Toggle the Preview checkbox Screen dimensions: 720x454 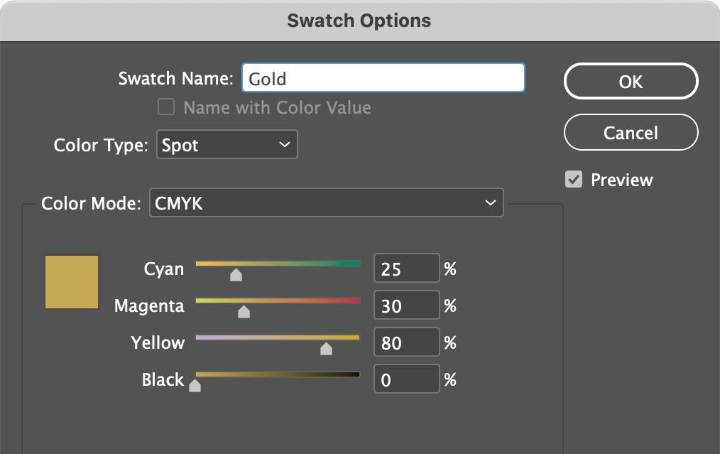pos(574,180)
